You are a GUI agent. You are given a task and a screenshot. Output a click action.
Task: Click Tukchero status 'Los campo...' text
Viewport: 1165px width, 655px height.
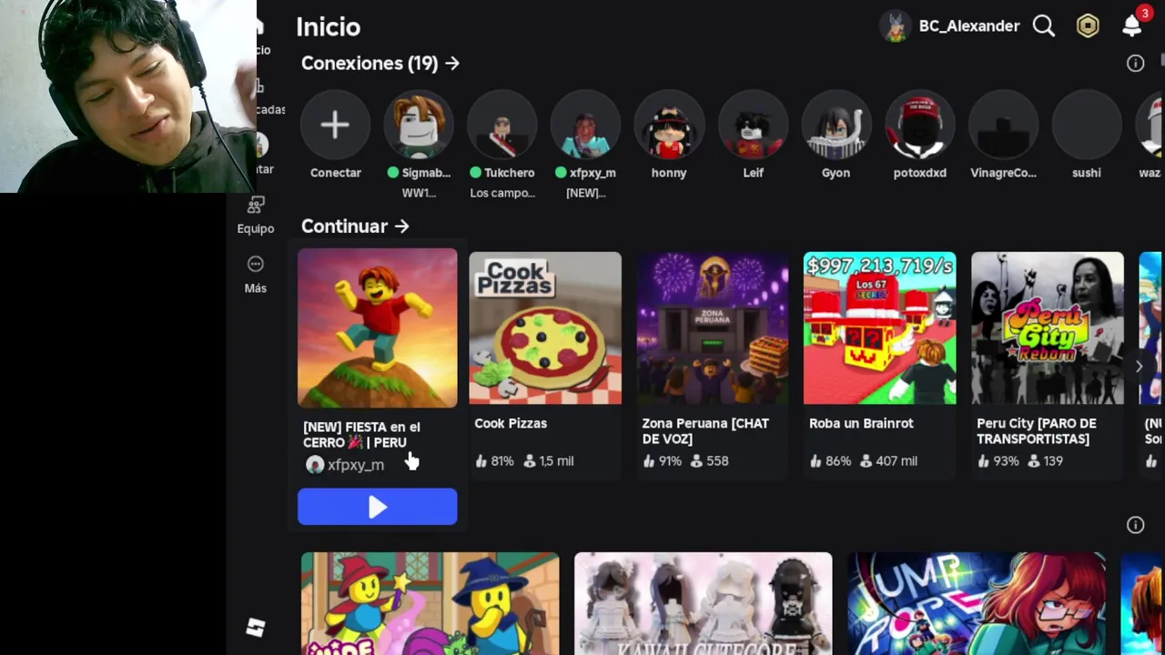(x=502, y=193)
